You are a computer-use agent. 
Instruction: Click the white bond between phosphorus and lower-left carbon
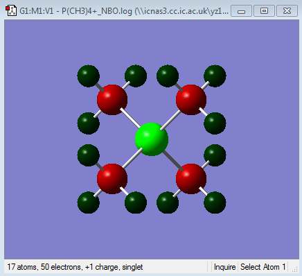point(132,158)
